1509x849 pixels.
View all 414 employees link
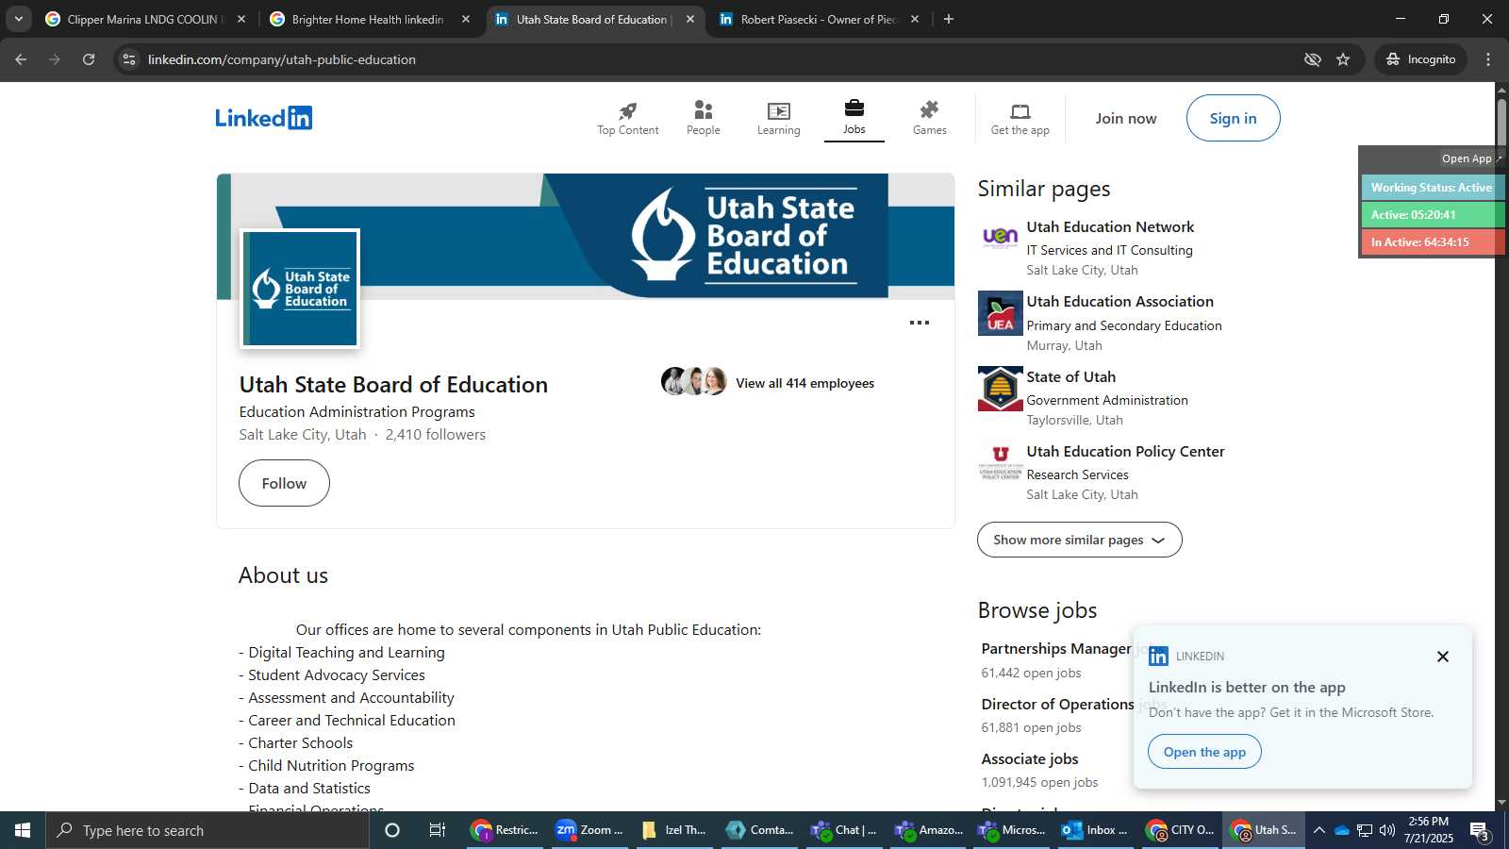[804, 383]
